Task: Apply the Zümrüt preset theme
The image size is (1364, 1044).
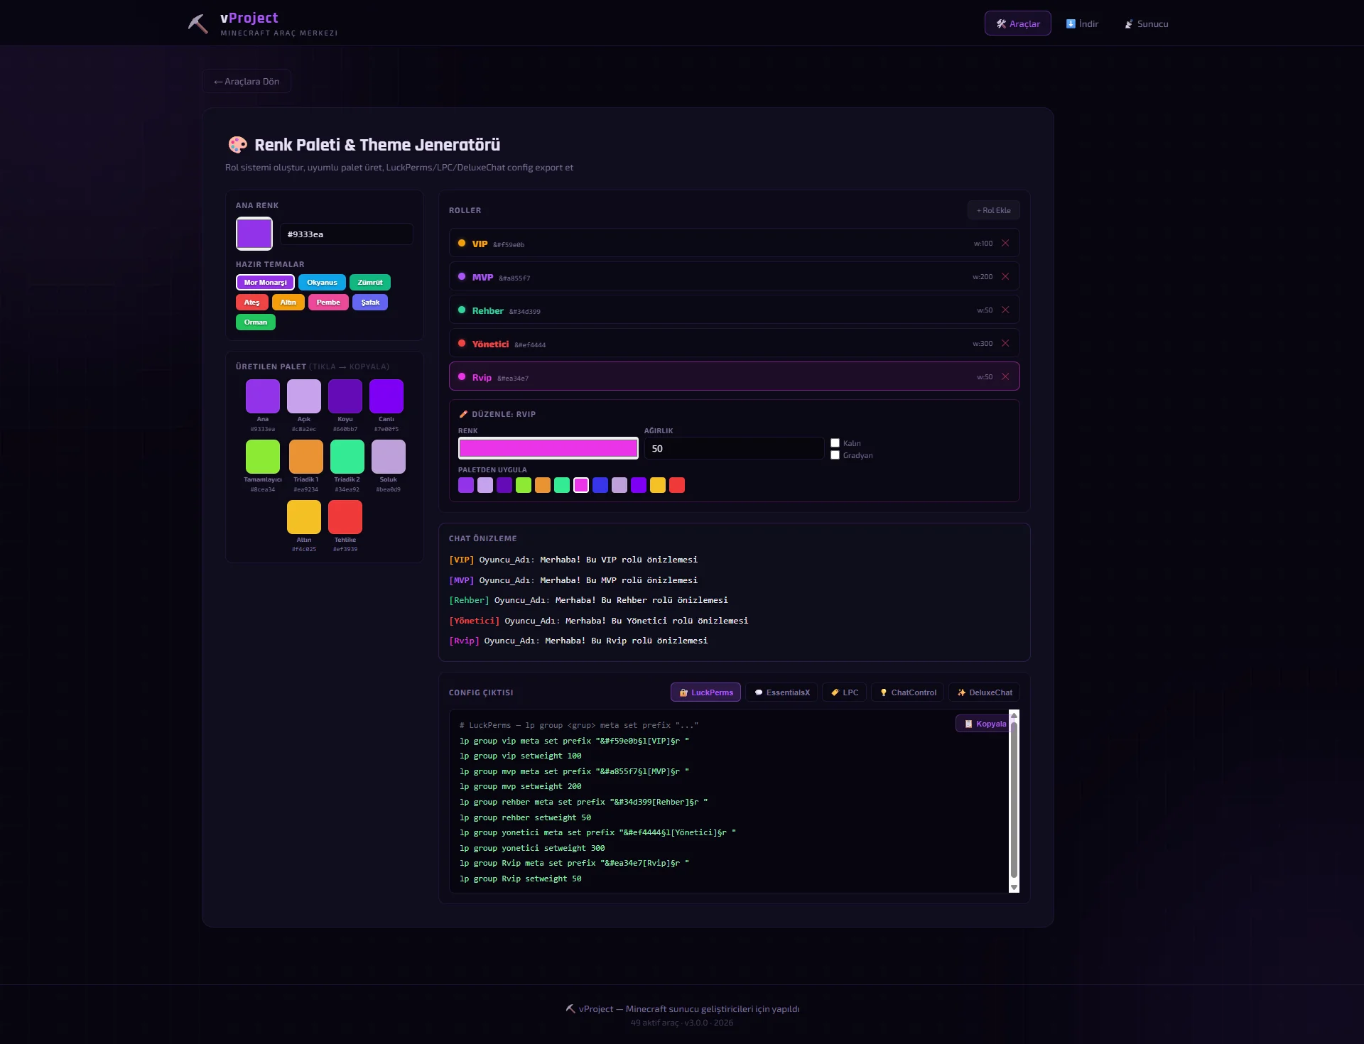Action: tap(370, 283)
